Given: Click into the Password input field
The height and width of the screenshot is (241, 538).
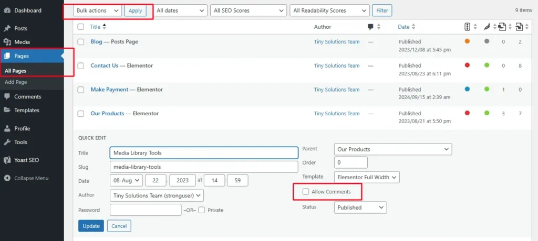Looking at the screenshot, I should tap(146, 210).
